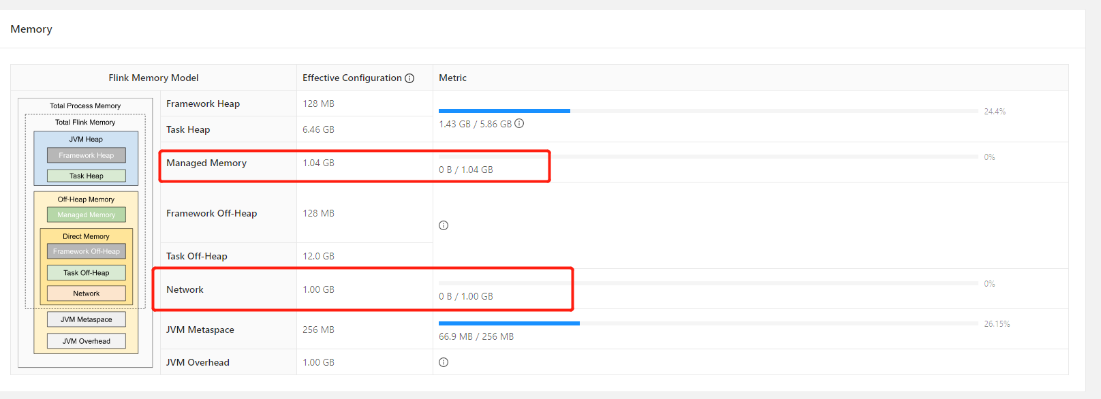
Task: Select the Memory section heading
Action: (x=31, y=29)
